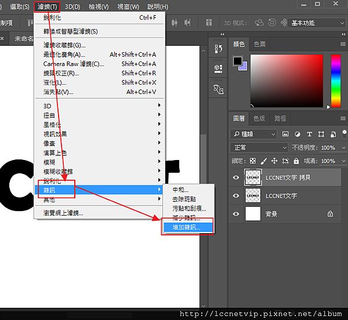Screen dimensions: 348x320
Task: Choose 增加雜訊... from the noise submenu
Action: [x=188, y=227]
